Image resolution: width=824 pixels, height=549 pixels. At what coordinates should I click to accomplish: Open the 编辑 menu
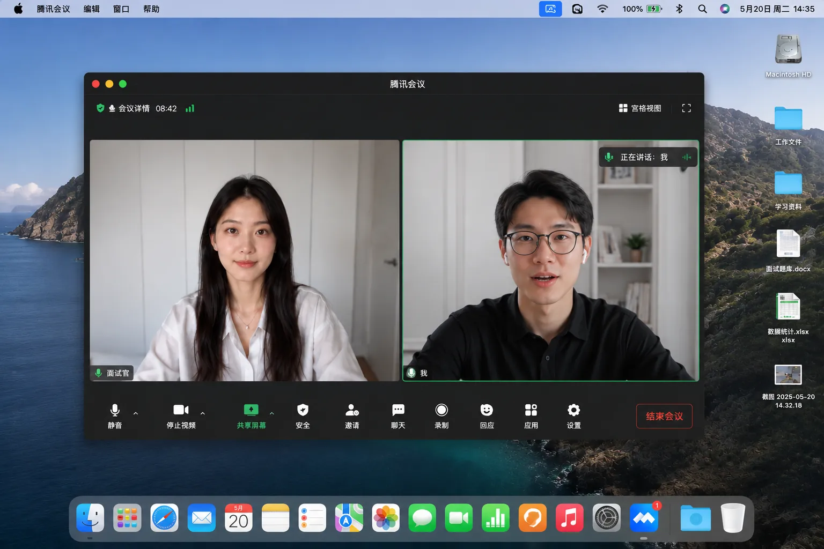point(92,9)
